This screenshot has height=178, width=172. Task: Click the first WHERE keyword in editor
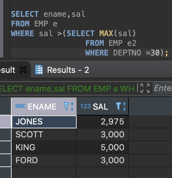pos(23,33)
